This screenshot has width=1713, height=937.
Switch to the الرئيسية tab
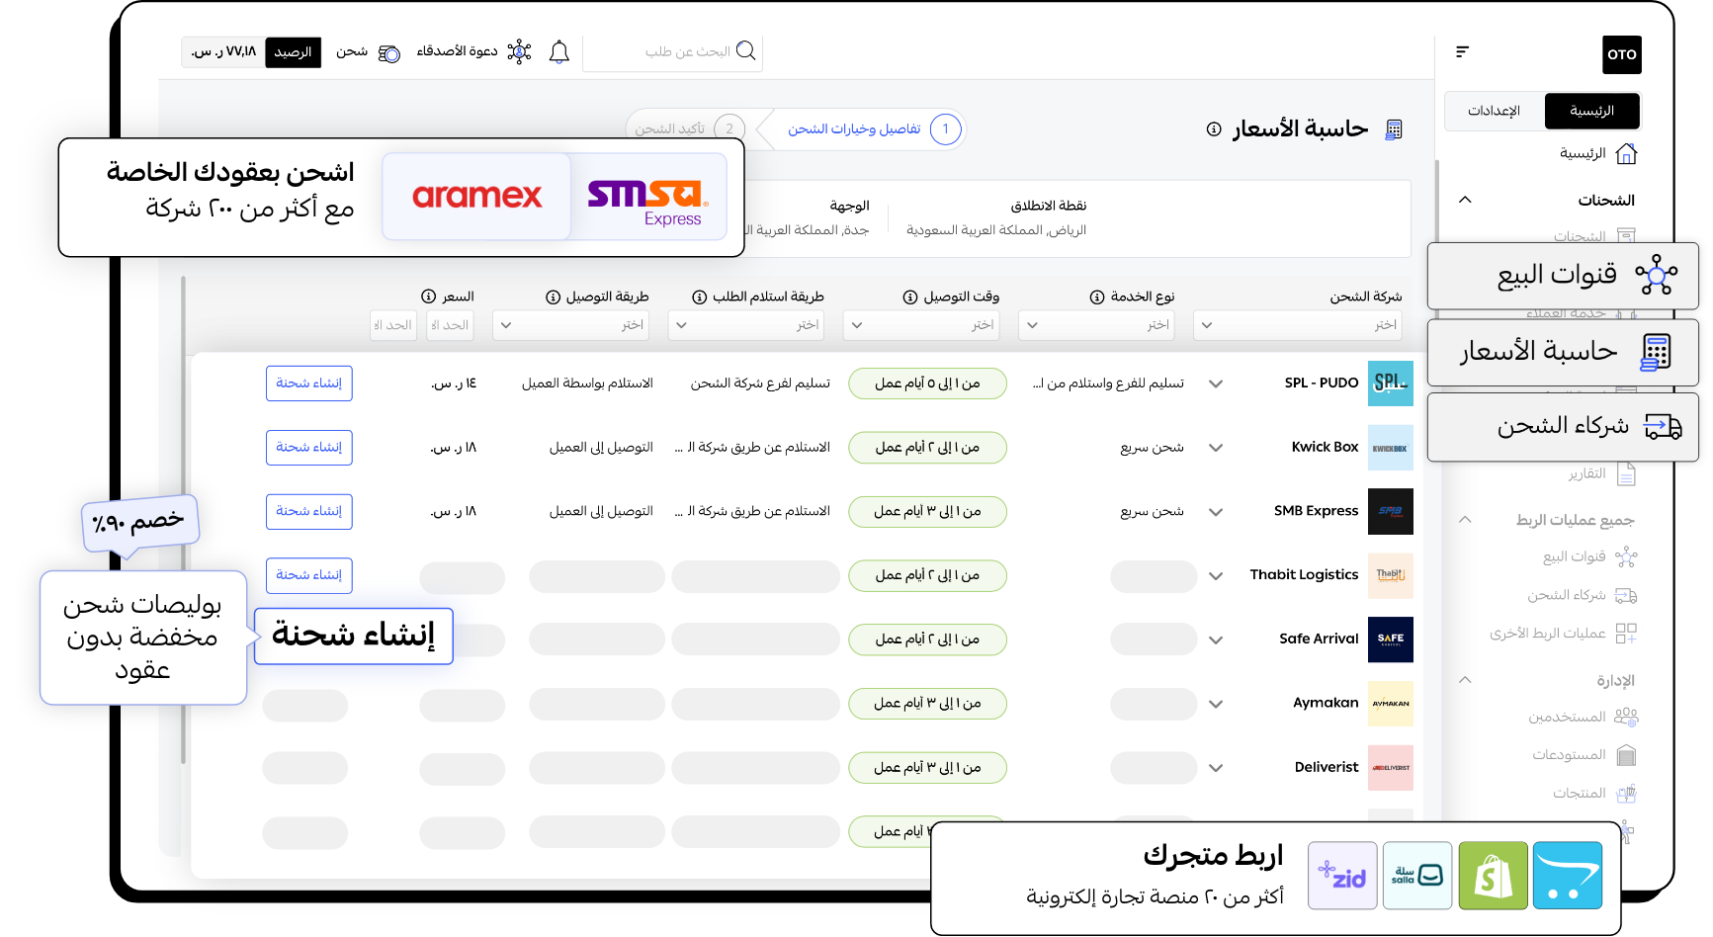coord(1591,111)
